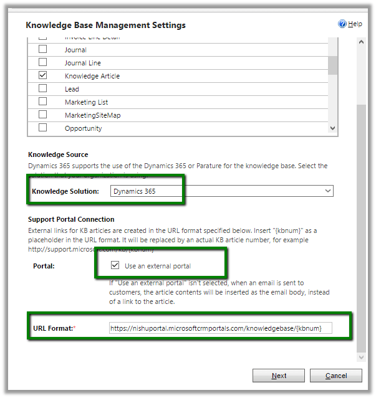Open the Help link

click(x=355, y=24)
